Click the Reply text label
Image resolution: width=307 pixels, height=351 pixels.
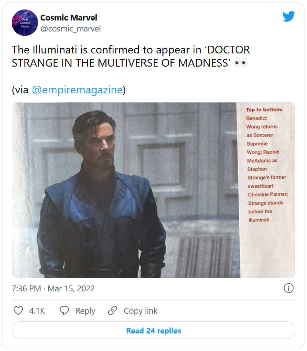pos(85,311)
